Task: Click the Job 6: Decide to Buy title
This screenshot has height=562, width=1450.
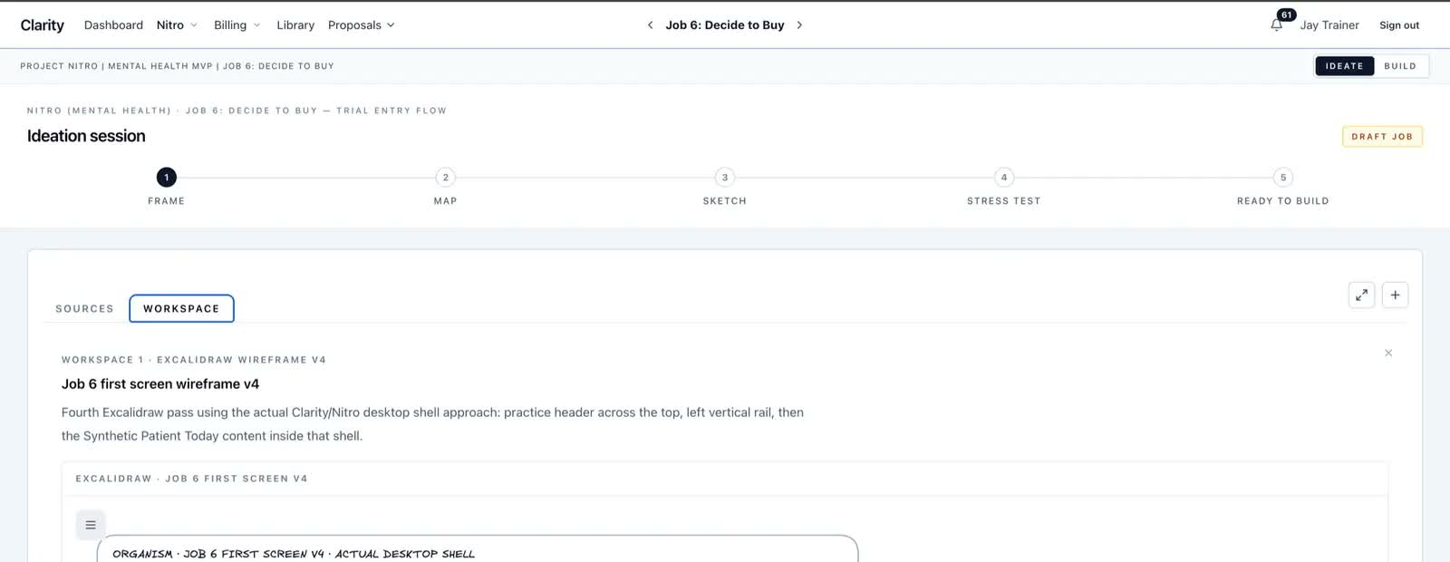Action: (725, 25)
